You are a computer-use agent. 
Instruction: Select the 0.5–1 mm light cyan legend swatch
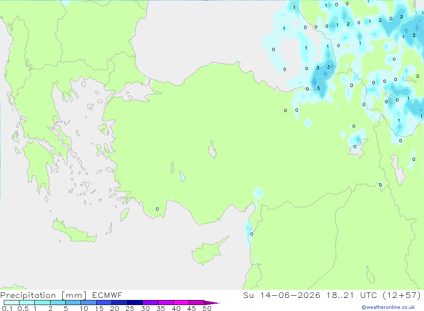coord(27,303)
